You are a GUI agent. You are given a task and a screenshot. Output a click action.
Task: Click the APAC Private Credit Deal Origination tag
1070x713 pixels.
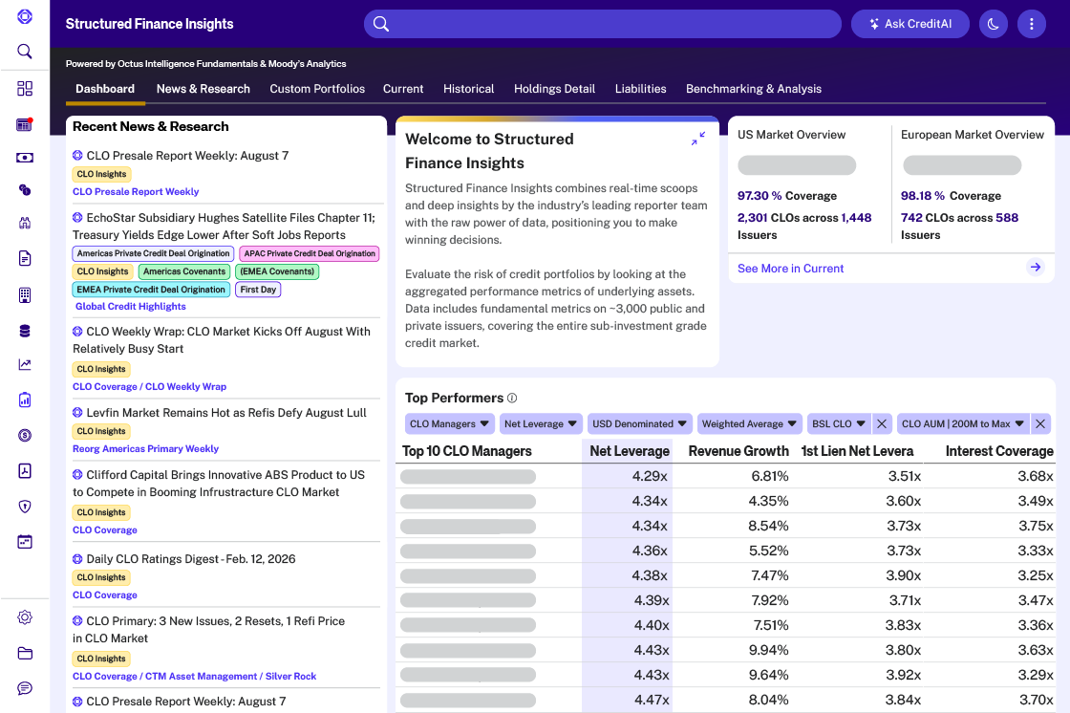[310, 253]
